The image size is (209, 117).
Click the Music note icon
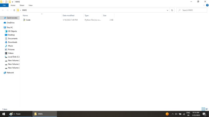coord(6,46)
